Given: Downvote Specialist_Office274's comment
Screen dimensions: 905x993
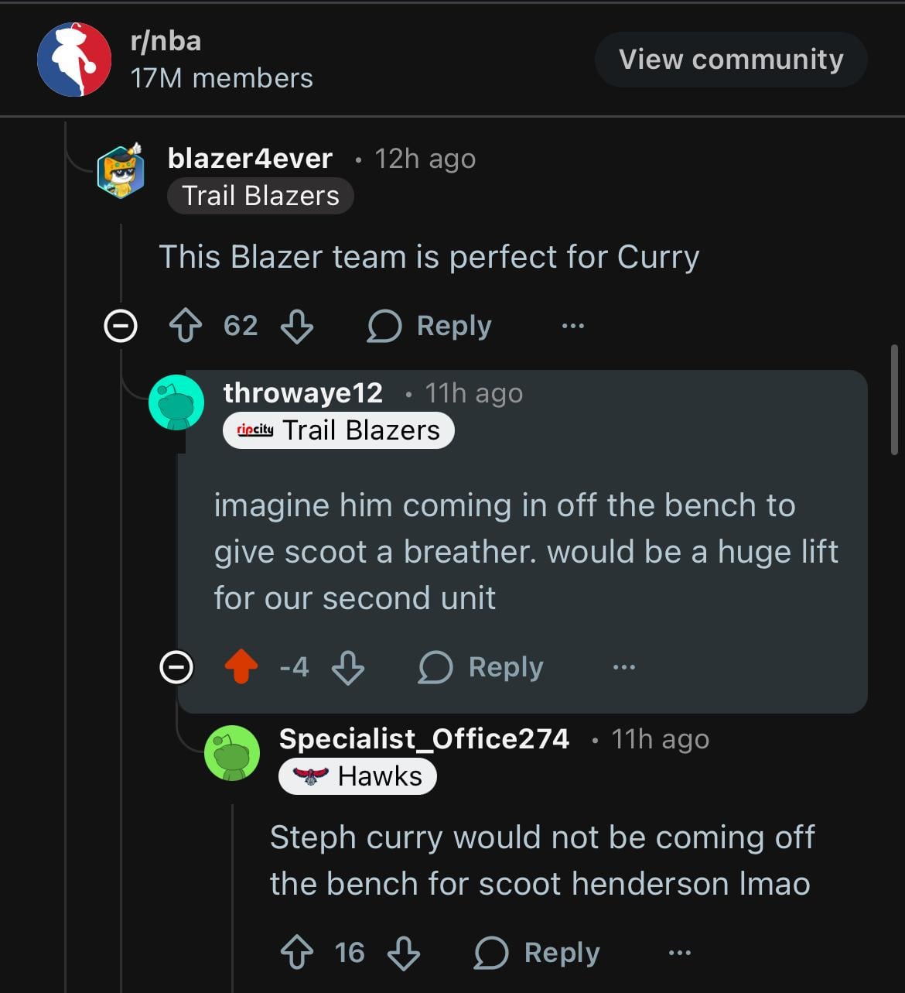Looking at the screenshot, I should point(404,953).
